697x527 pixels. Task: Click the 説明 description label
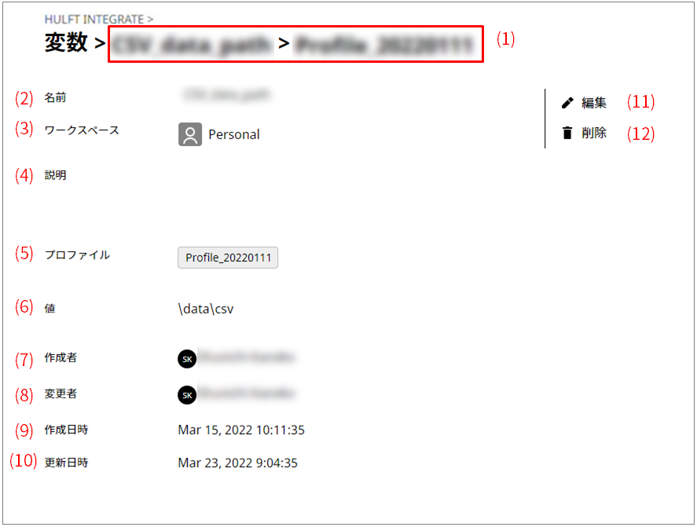(x=55, y=175)
